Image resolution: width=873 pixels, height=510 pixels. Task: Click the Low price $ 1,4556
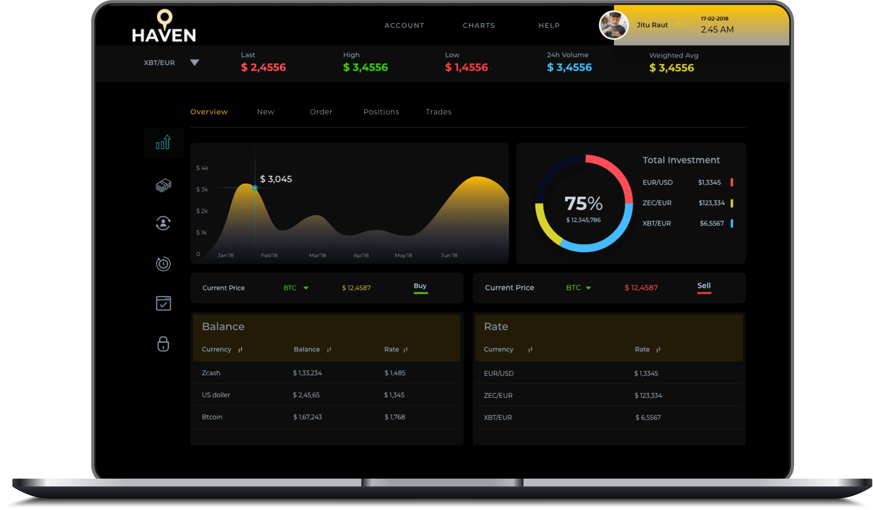click(467, 68)
